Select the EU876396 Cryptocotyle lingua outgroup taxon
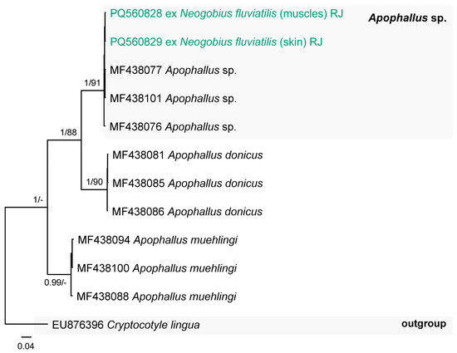 pyautogui.click(x=126, y=325)
